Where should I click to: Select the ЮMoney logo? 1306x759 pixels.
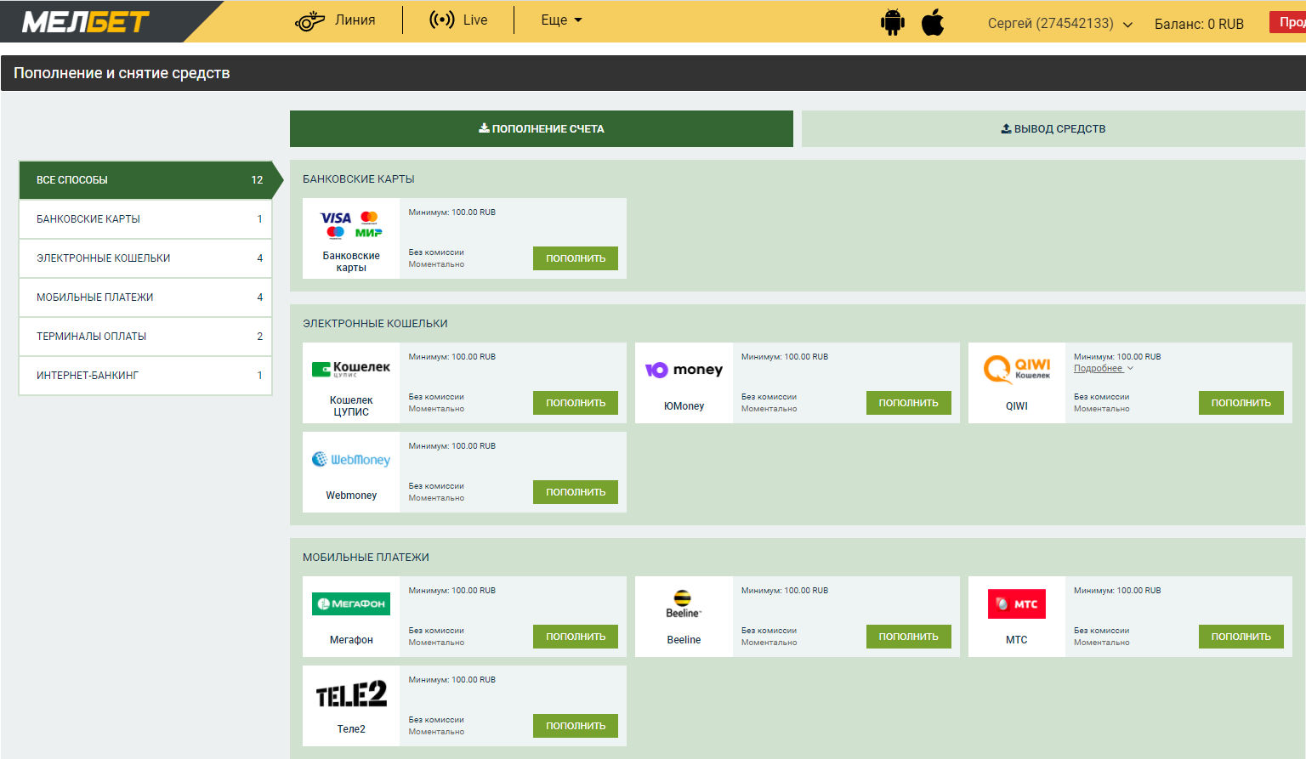tap(684, 370)
